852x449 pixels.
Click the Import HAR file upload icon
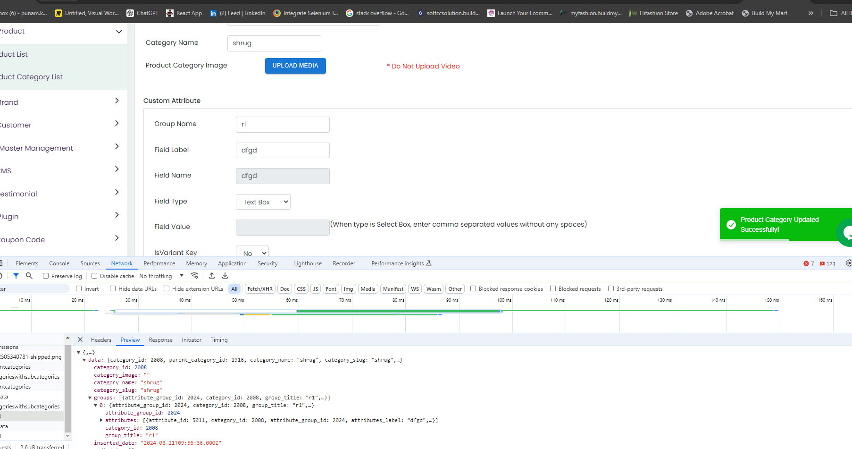(212, 276)
